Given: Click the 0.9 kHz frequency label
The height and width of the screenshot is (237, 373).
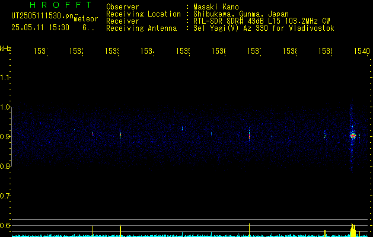Looking at the screenshot, I should click(5, 137).
